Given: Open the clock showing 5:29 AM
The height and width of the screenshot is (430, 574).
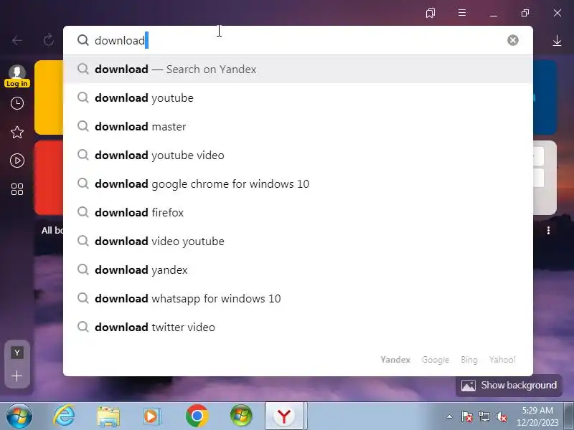Looking at the screenshot, I should tap(537, 416).
